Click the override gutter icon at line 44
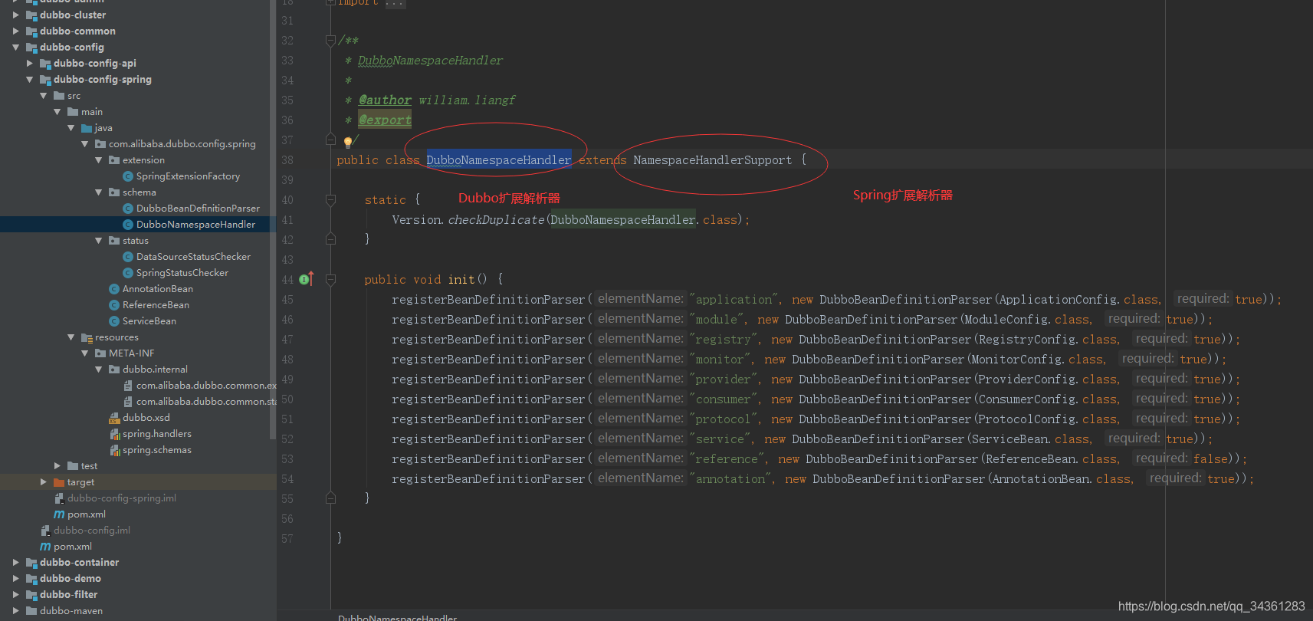The image size is (1313, 621). pos(307,279)
